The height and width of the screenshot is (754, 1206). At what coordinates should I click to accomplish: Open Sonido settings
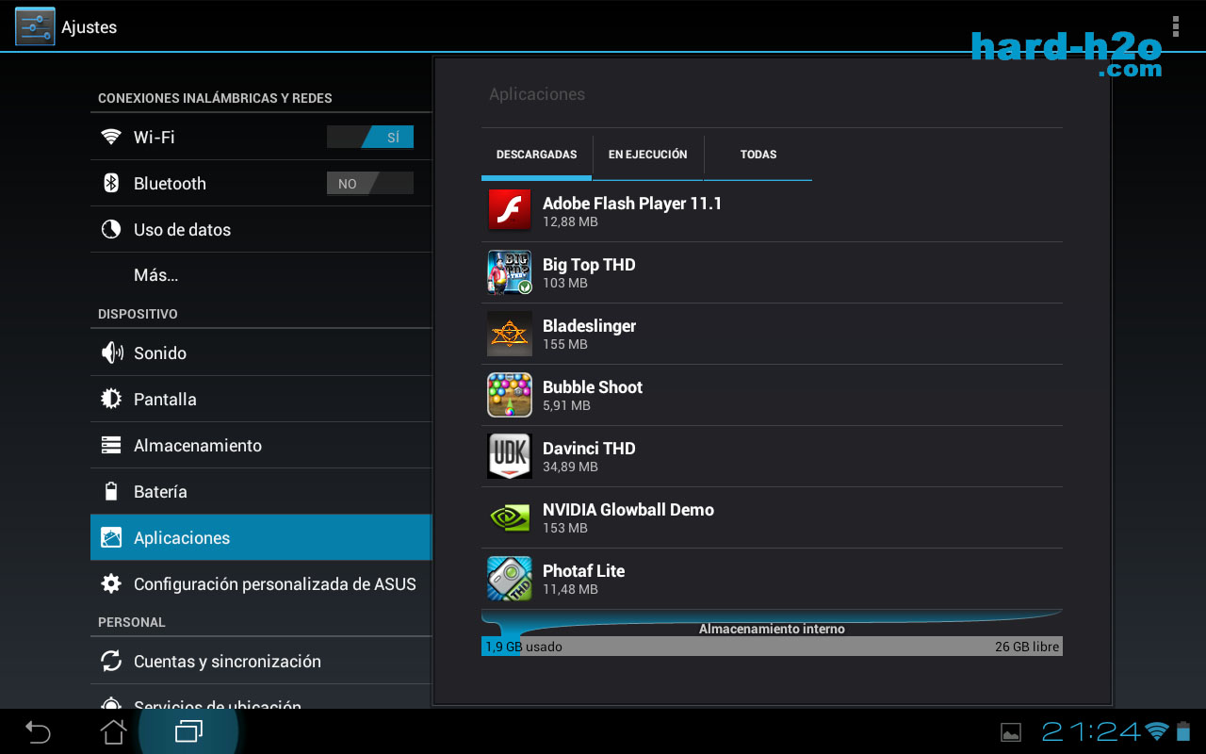[261, 352]
